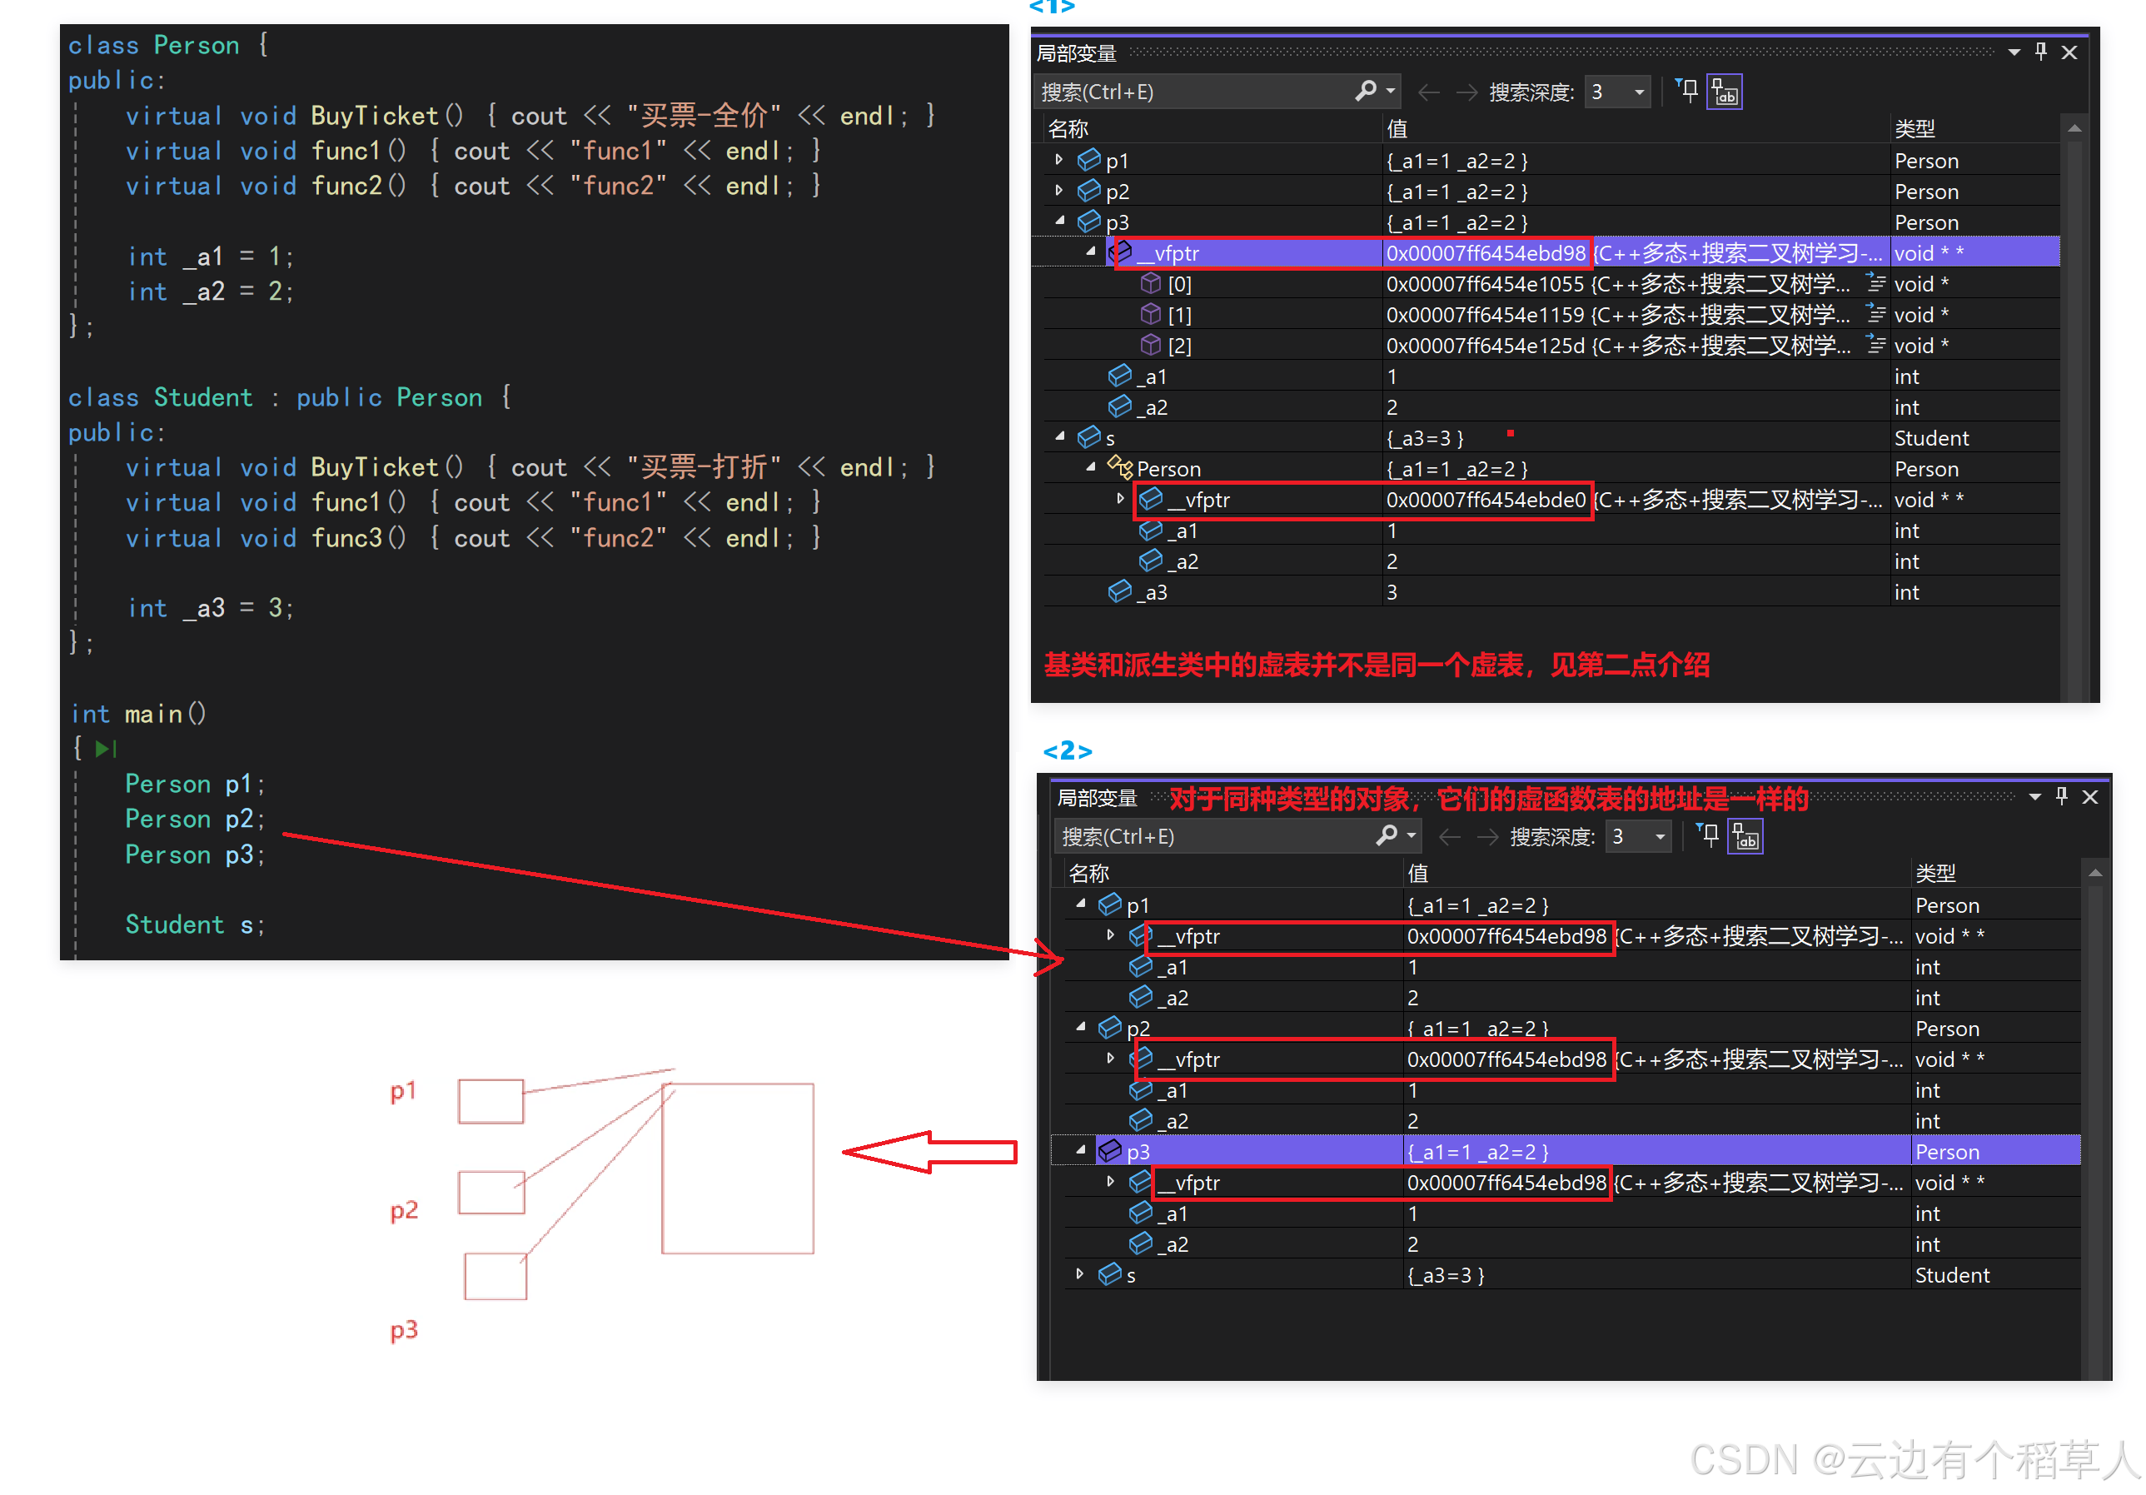Click forward arrow in lower locals toolbar
The height and width of the screenshot is (1495, 2146).
1488,837
